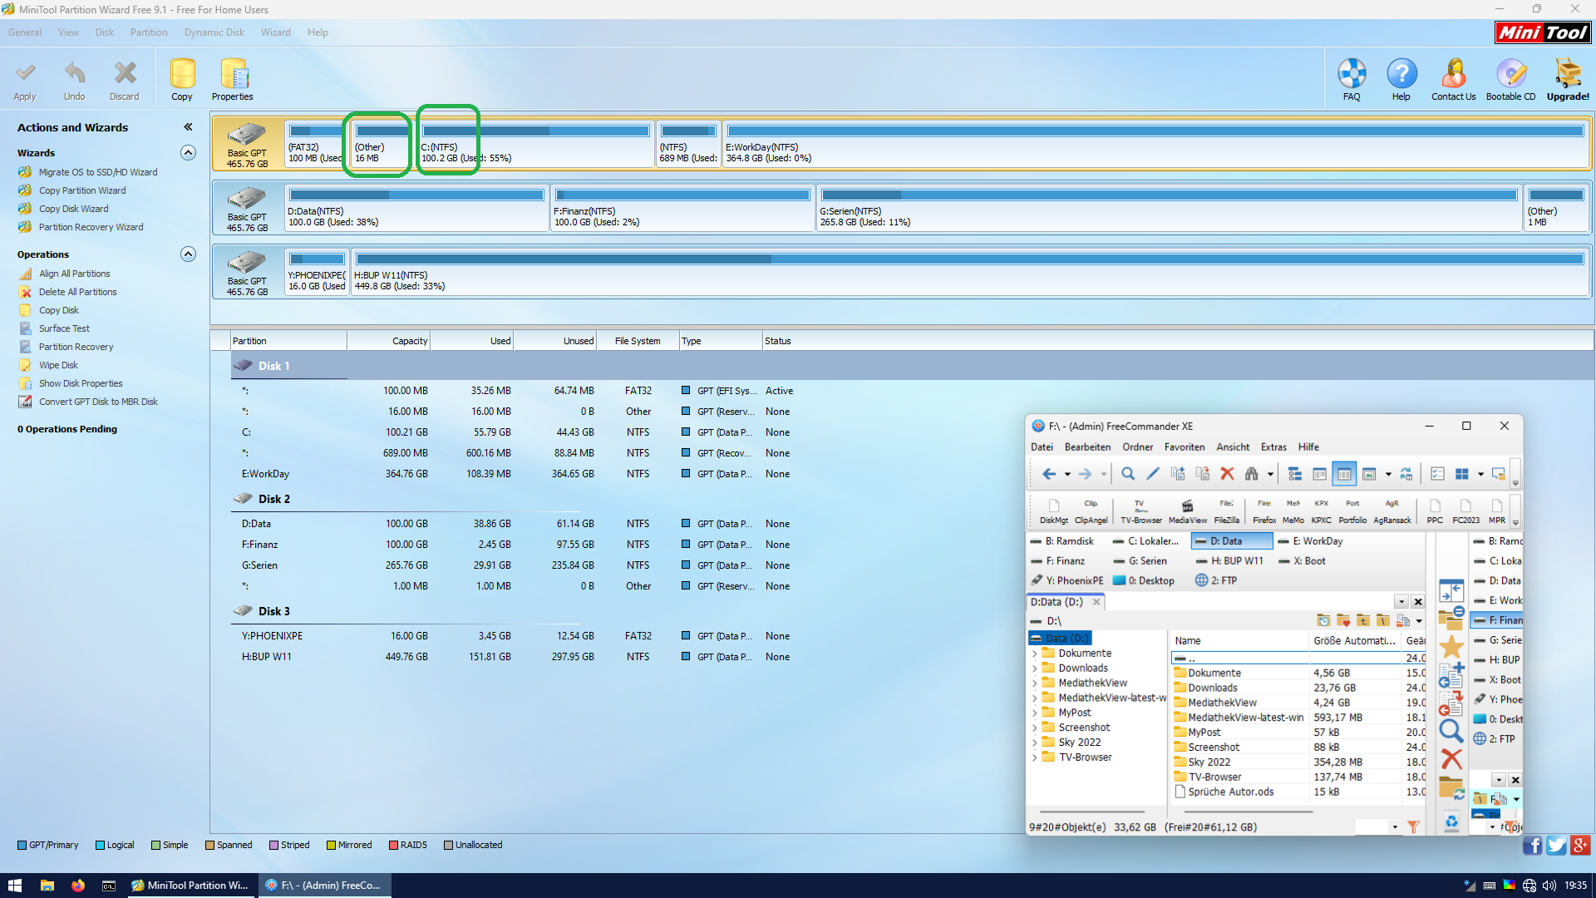Collapse the Wizards section
This screenshot has width=1596, height=898.
[x=189, y=153]
